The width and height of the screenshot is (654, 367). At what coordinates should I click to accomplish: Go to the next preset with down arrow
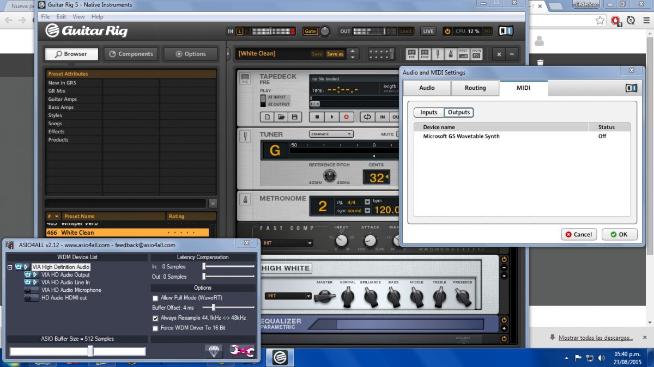point(353,57)
